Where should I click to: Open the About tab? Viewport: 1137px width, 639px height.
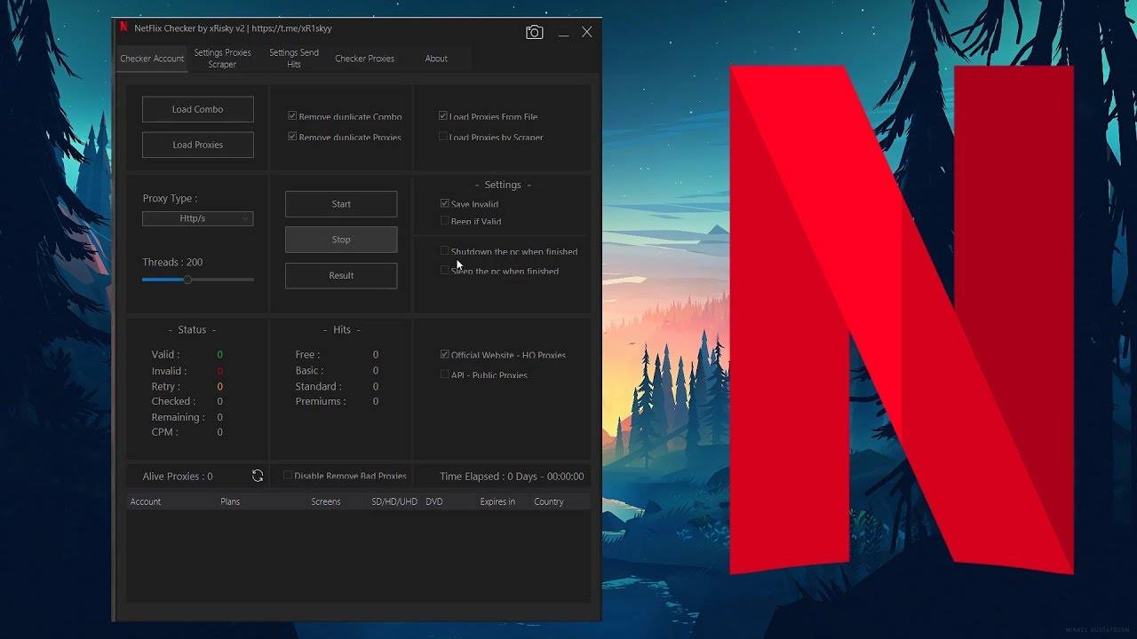click(435, 59)
